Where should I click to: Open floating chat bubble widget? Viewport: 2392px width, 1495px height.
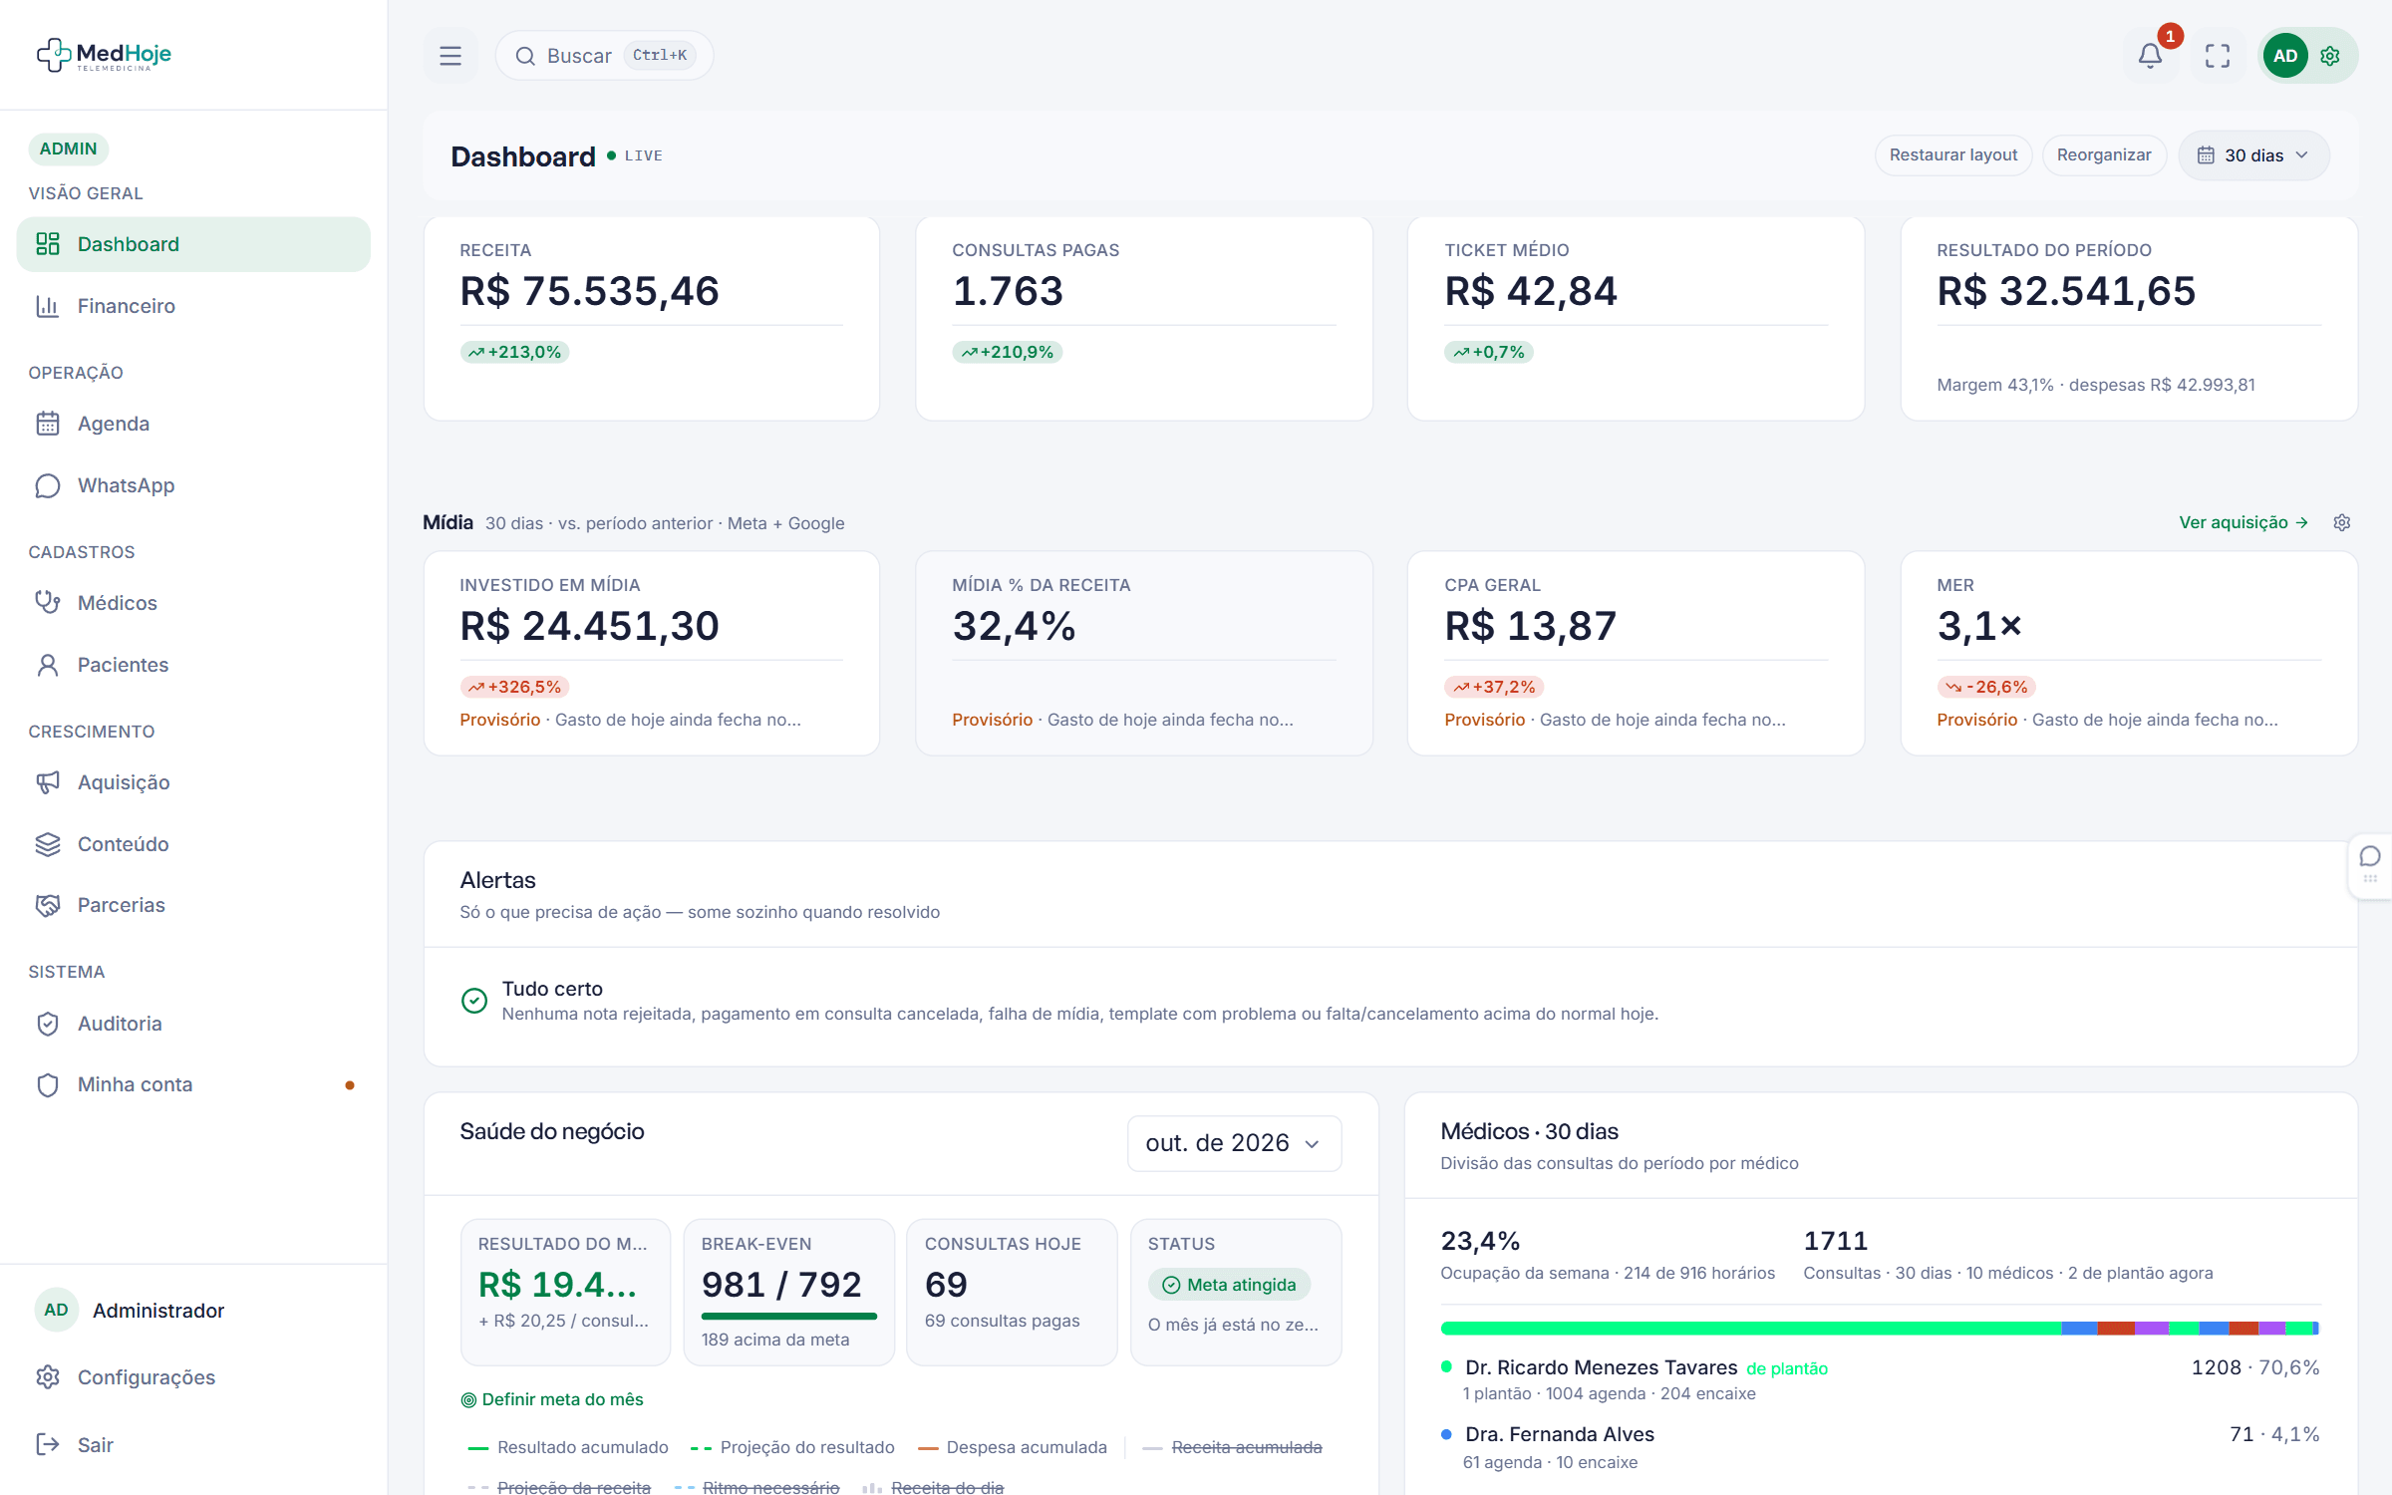tap(2370, 865)
